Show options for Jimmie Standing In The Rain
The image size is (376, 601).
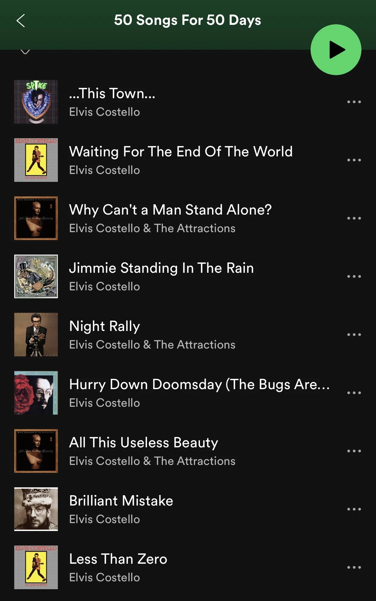pyautogui.click(x=354, y=276)
